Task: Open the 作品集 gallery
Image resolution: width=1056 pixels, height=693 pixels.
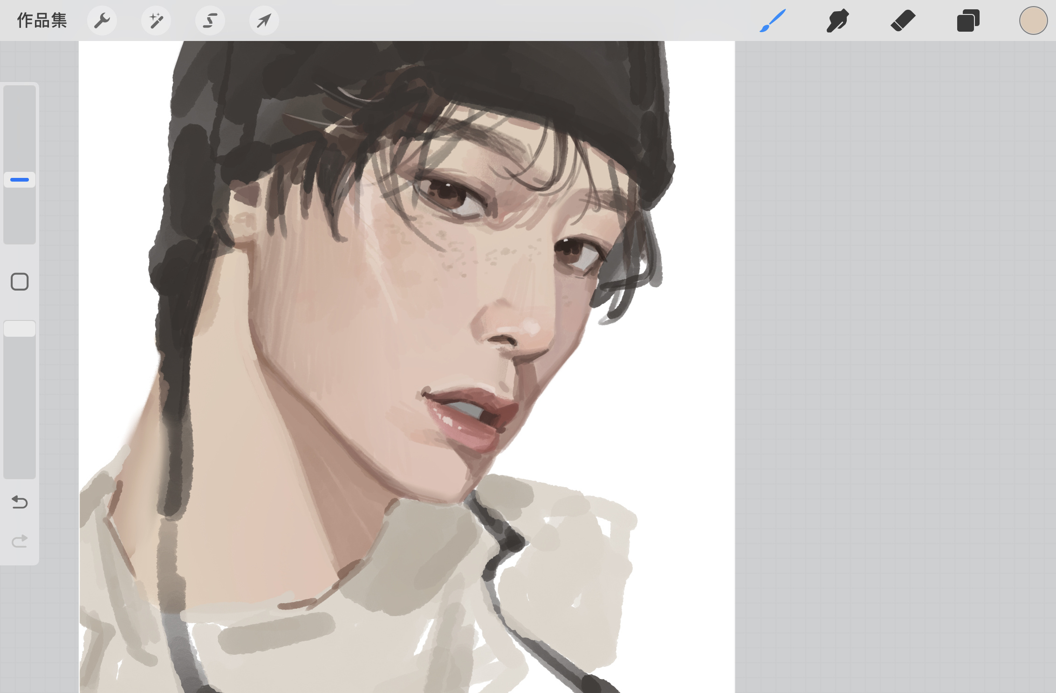Action: point(42,20)
